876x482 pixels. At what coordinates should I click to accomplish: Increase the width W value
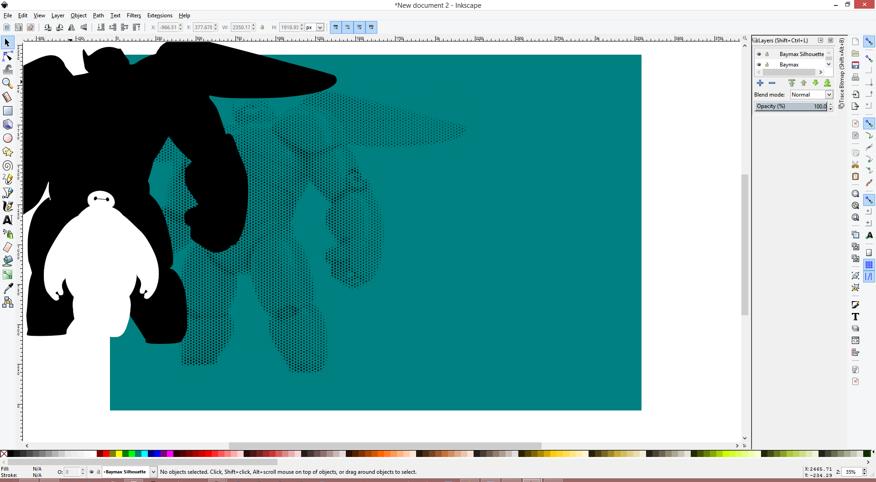click(x=254, y=26)
